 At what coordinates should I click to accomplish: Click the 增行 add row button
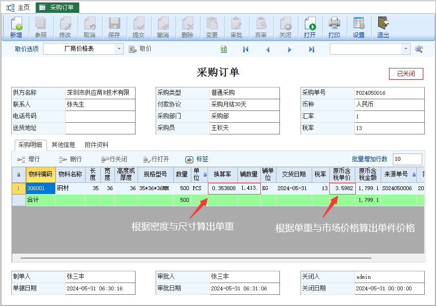coord(28,159)
